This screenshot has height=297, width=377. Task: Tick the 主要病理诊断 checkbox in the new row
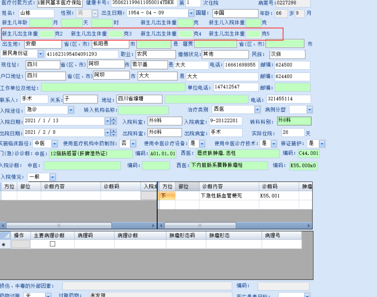53,244
